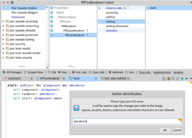This screenshot has height=138, width=192.
Task: Switch to the PRTocRenderer tab
Action: click(x=50, y=79)
